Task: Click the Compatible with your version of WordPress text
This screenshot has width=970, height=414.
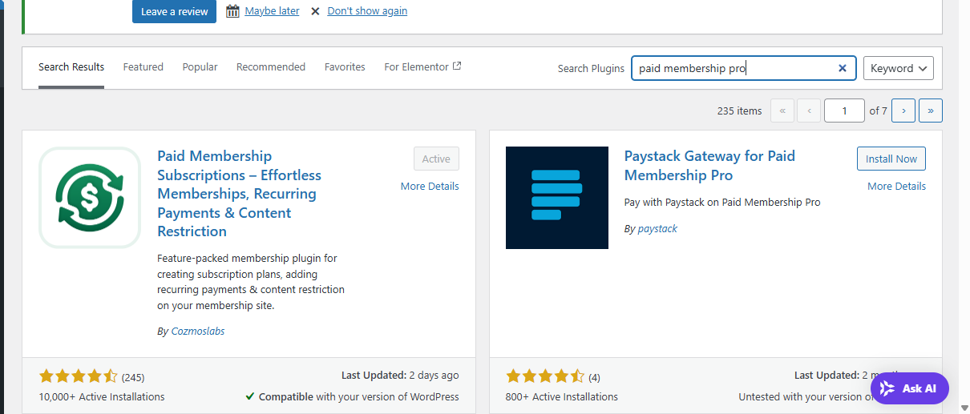Action: coord(352,396)
